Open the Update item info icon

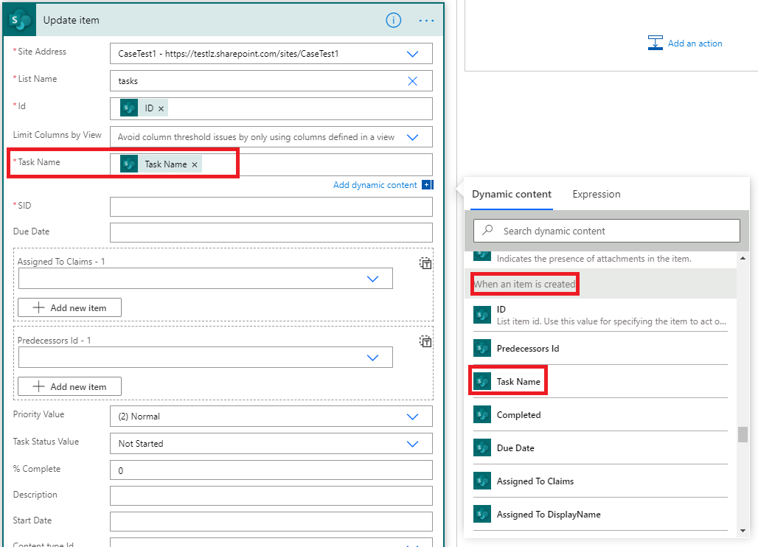[394, 21]
